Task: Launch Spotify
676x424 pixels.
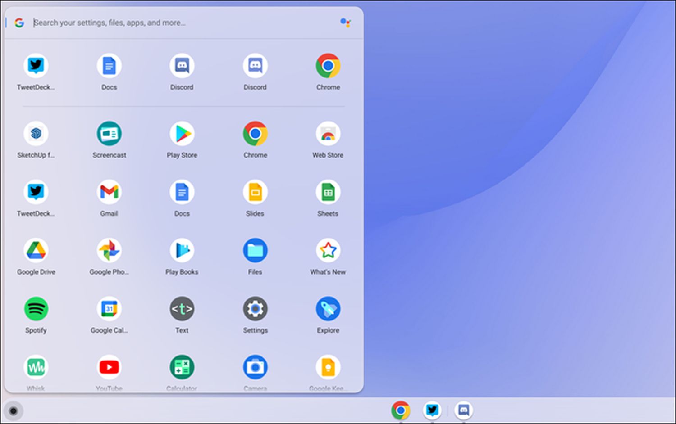Action: coord(36,310)
